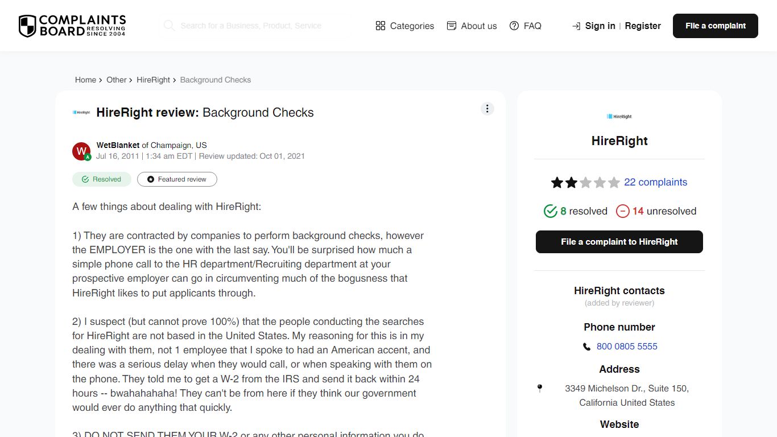Call the 800 0805 5555 number link
777x437 pixels.
point(627,347)
